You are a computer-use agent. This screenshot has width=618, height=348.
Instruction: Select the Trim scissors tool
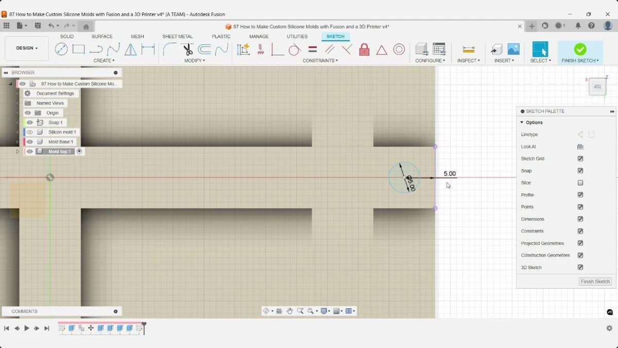pyautogui.click(x=187, y=49)
